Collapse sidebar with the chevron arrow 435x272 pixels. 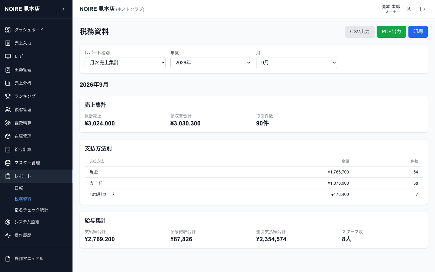coord(63,9)
